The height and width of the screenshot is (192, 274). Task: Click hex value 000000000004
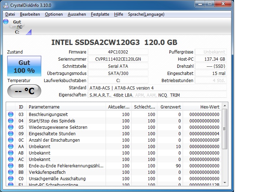point(204,134)
